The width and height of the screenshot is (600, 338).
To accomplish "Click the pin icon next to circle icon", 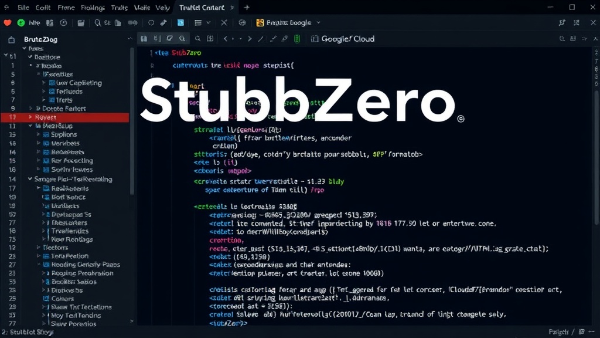I will click(163, 23).
